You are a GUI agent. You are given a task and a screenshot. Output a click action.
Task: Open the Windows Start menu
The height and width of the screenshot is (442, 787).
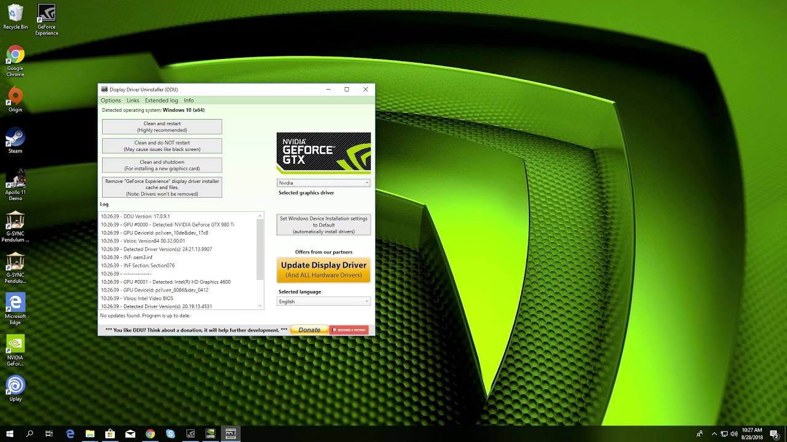tap(10, 434)
